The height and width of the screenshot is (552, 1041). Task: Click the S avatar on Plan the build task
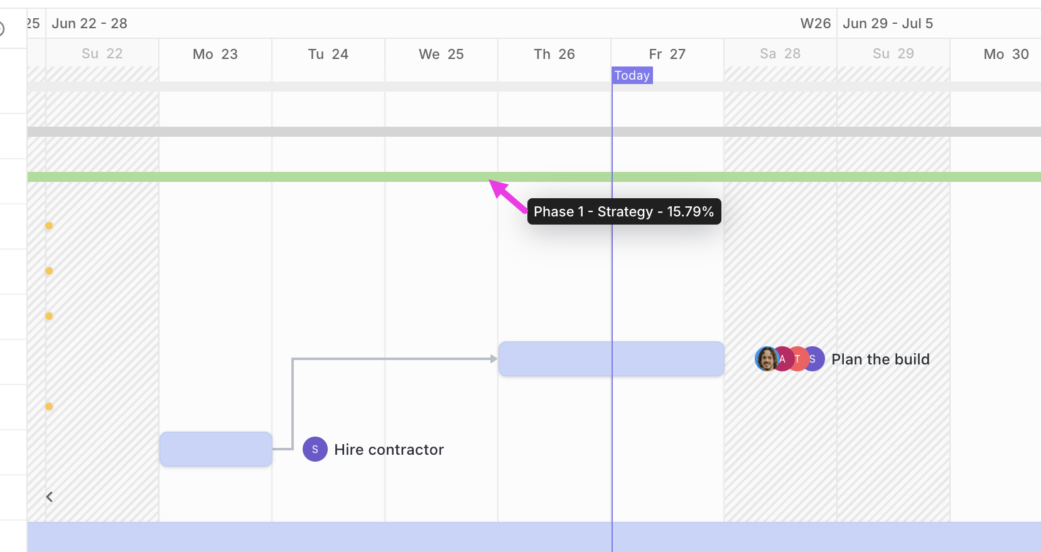coord(814,359)
